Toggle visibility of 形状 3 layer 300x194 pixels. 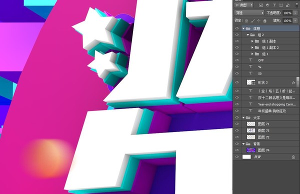pos(237,82)
